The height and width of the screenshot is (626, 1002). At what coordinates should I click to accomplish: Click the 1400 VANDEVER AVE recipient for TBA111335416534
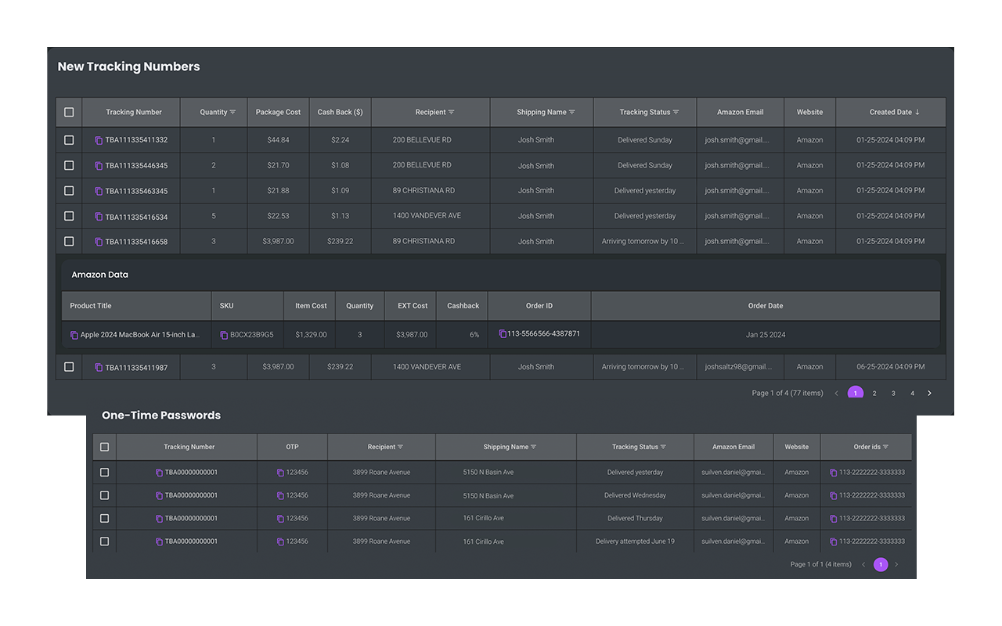pos(427,216)
